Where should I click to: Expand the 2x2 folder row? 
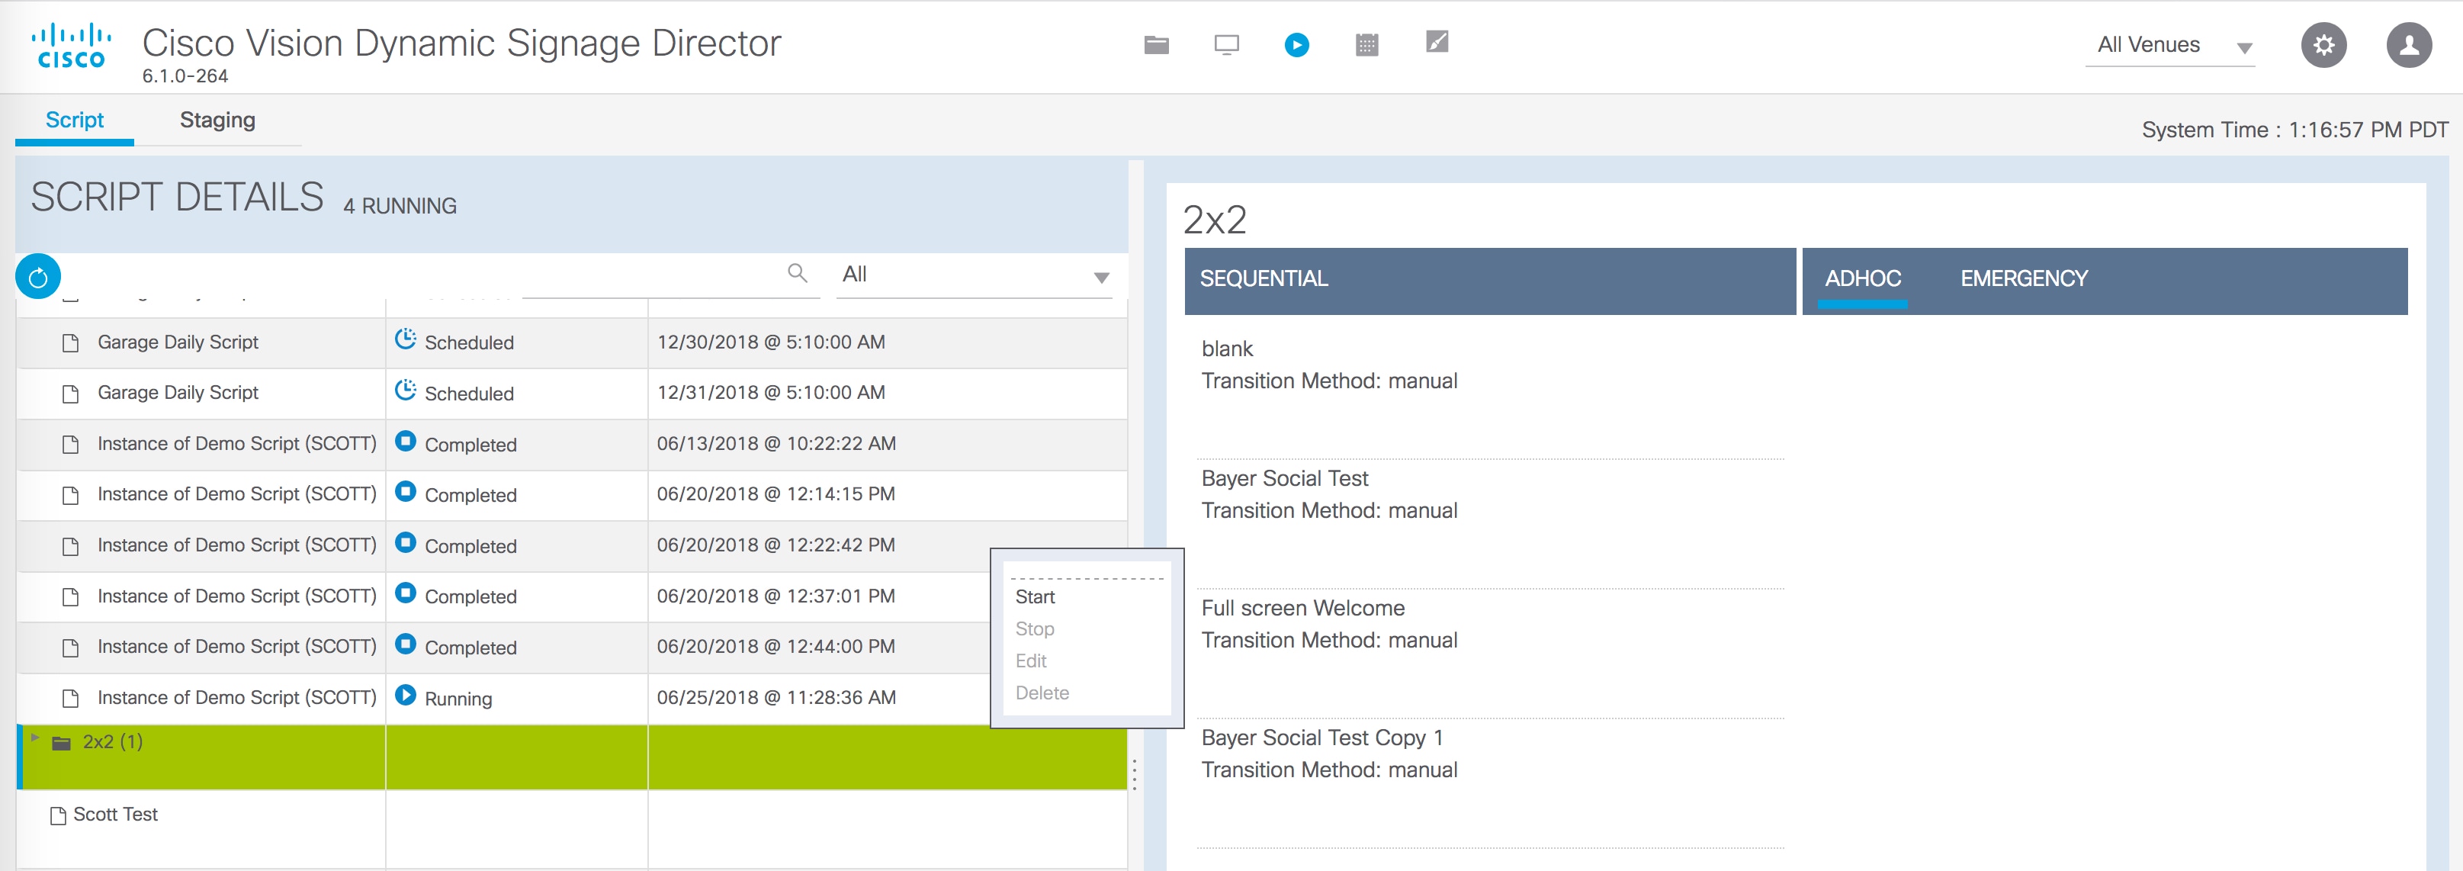pos(34,738)
